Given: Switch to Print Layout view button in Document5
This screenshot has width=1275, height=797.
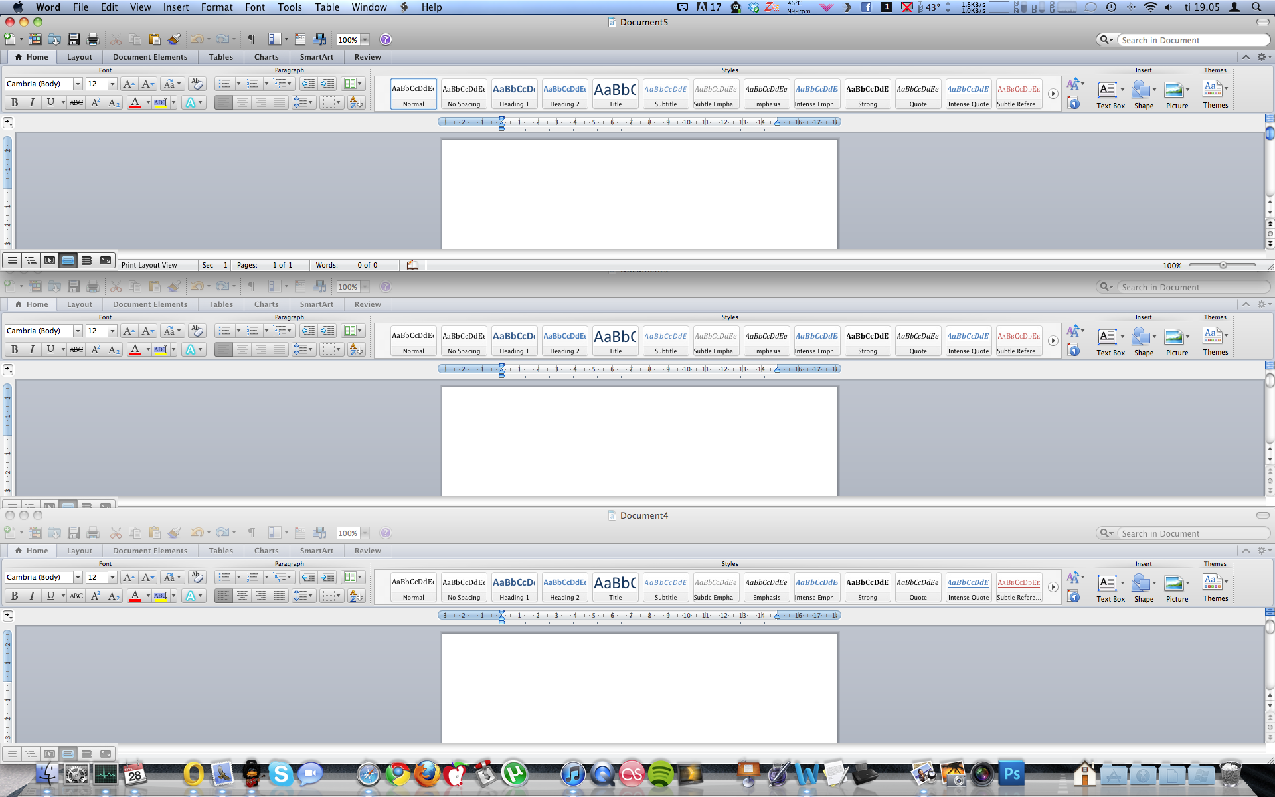Looking at the screenshot, I should pos(68,260).
